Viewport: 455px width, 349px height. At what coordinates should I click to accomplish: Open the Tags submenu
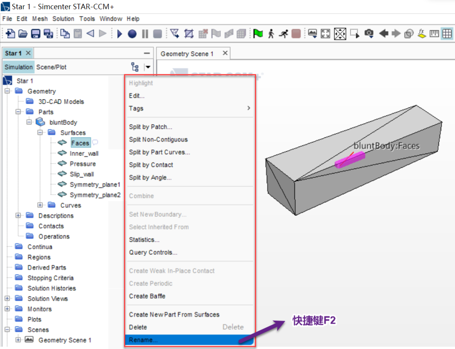click(x=190, y=108)
